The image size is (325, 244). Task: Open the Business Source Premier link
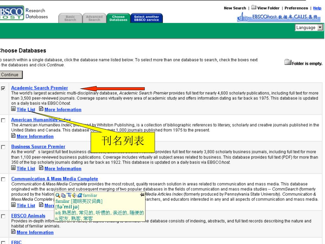coord(38,146)
